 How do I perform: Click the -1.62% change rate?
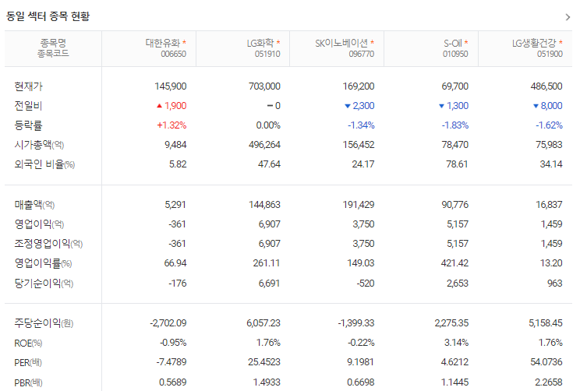(x=550, y=125)
